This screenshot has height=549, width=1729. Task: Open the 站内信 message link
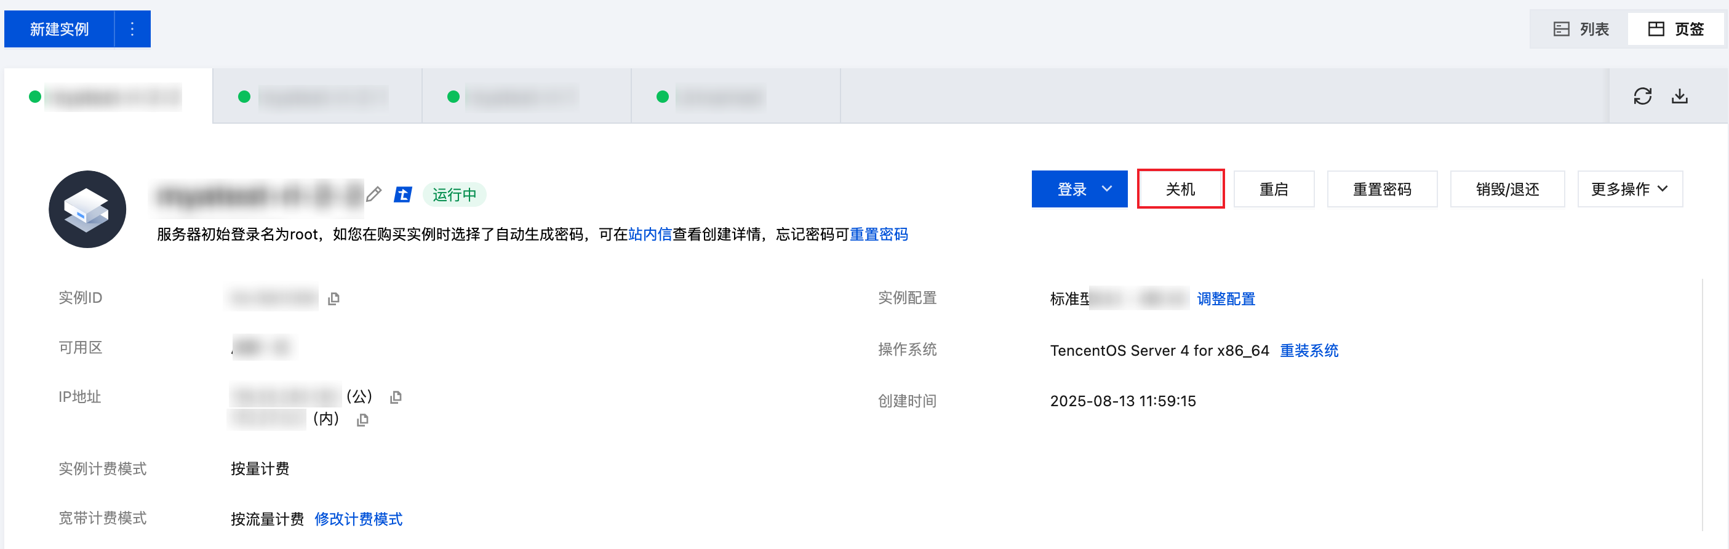click(650, 234)
